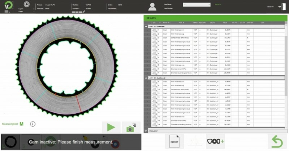Click the concentric rings product icon
The width and height of the screenshot is (289, 151).
click(27, 4)
